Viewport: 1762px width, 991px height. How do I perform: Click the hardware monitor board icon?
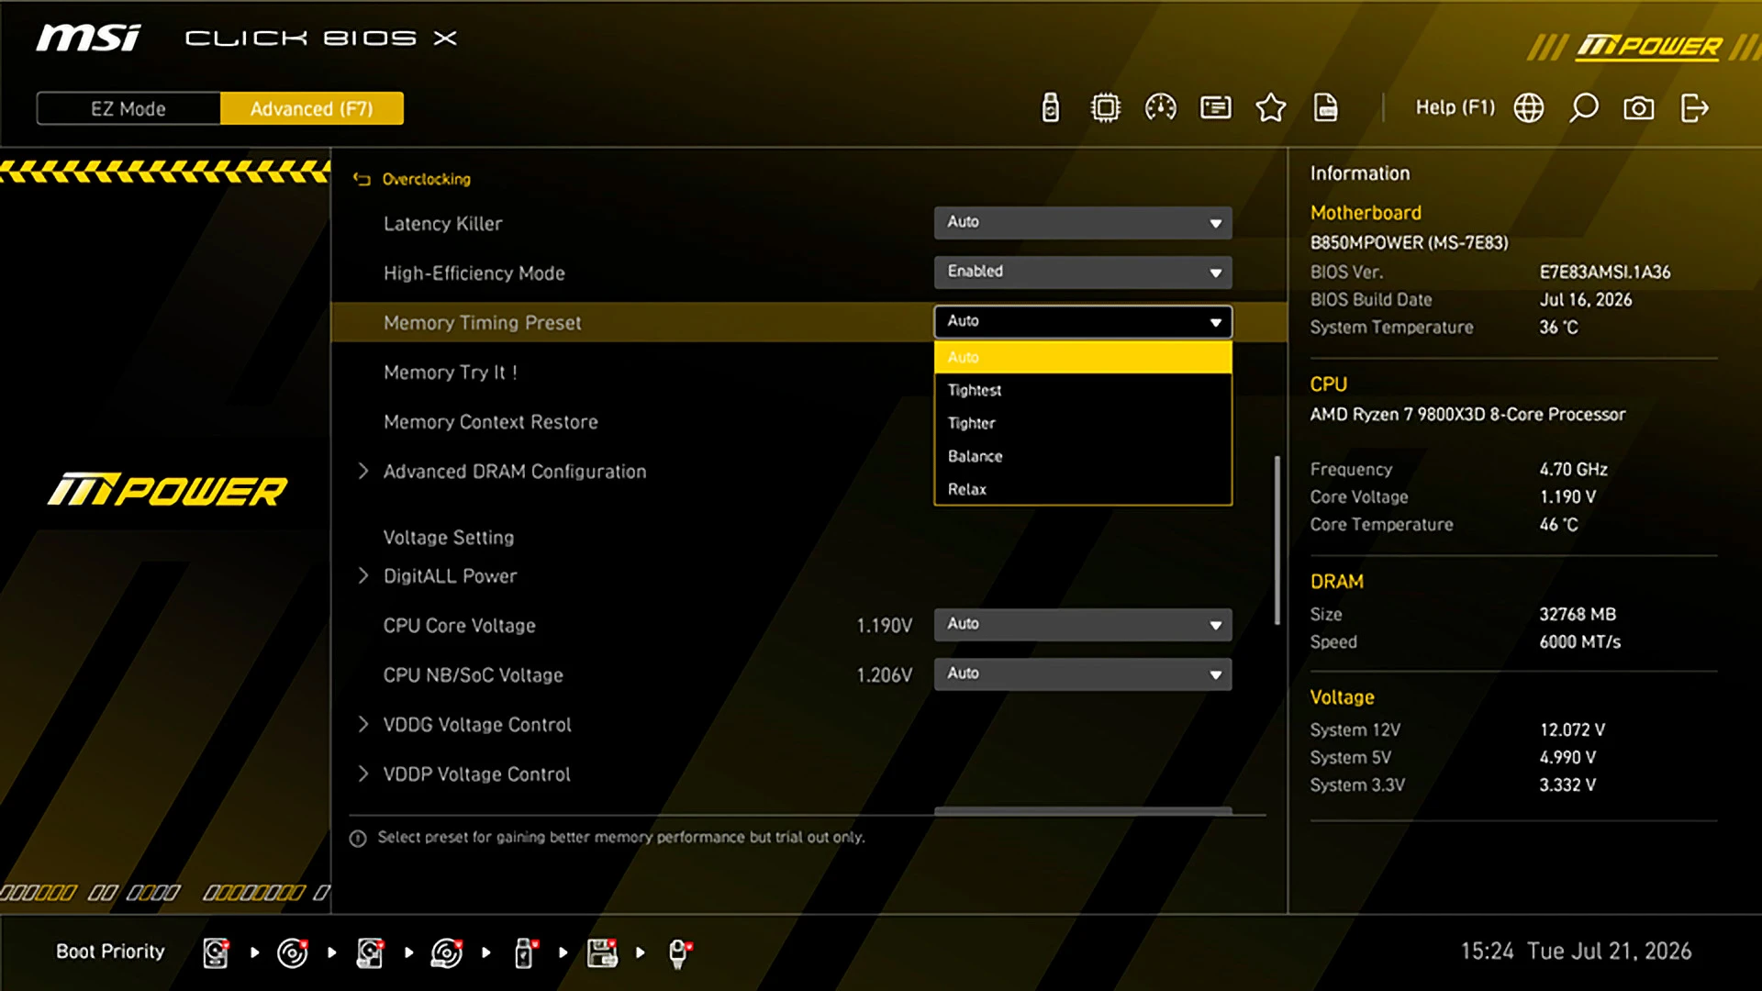pyautogui.click(x=1216, y=108)
